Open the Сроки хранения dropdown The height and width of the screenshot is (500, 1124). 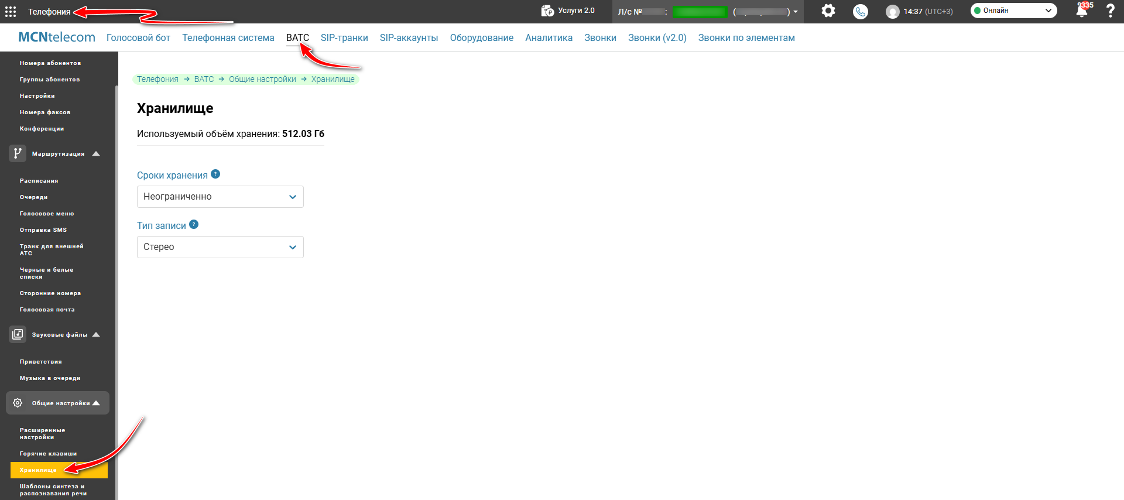coord(220,197)
